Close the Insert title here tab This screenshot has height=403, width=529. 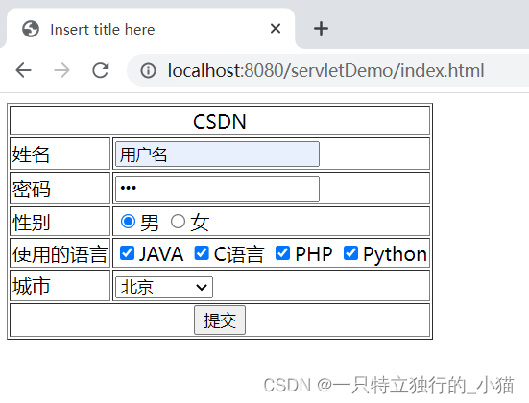tap(276, 29)
